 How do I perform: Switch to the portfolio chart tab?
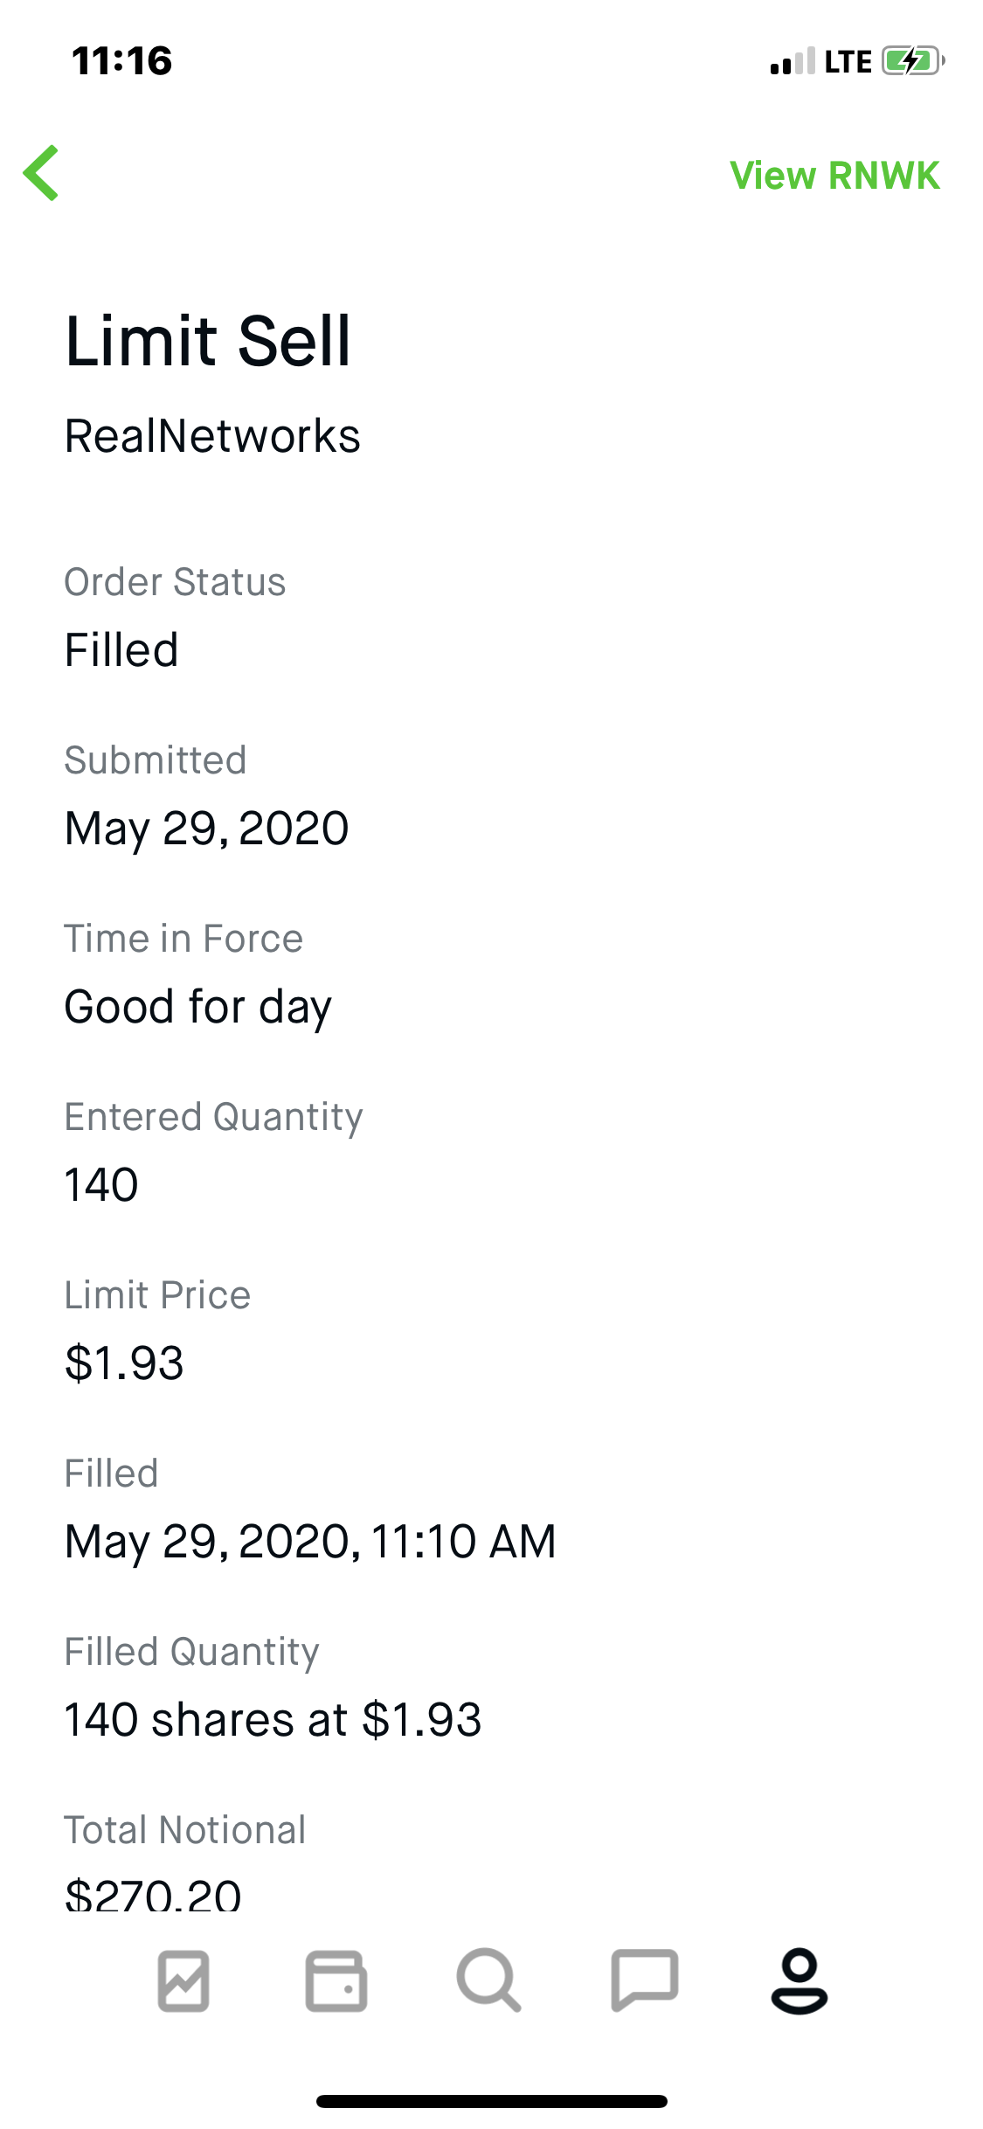coord(183,1980)
